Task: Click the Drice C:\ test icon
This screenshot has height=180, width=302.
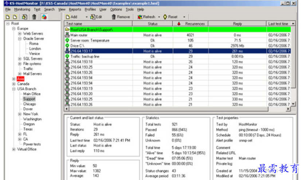Action: click(x=67, y=46)
